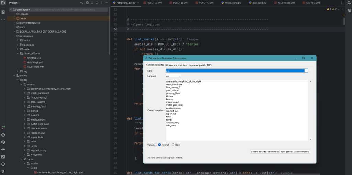Click the New File or Directory plus icon
352x175 pixels.
[x=81, y=3]
